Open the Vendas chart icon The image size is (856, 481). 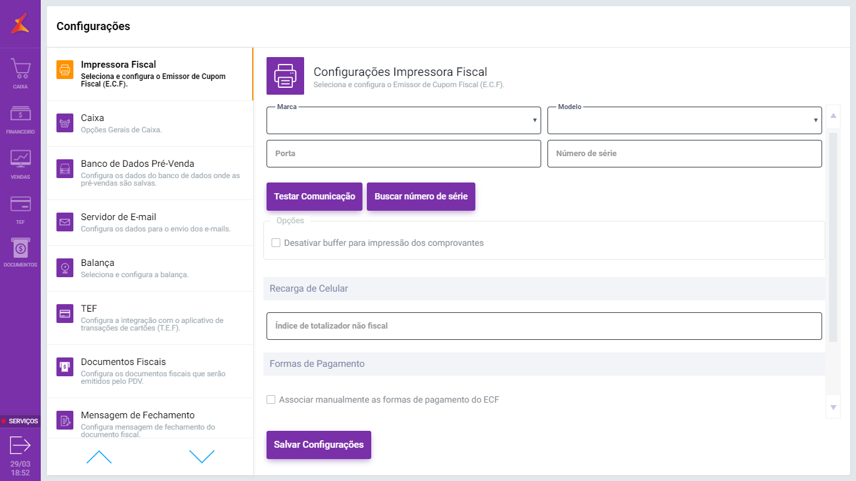pyautogui.click(x=20, y=159)
